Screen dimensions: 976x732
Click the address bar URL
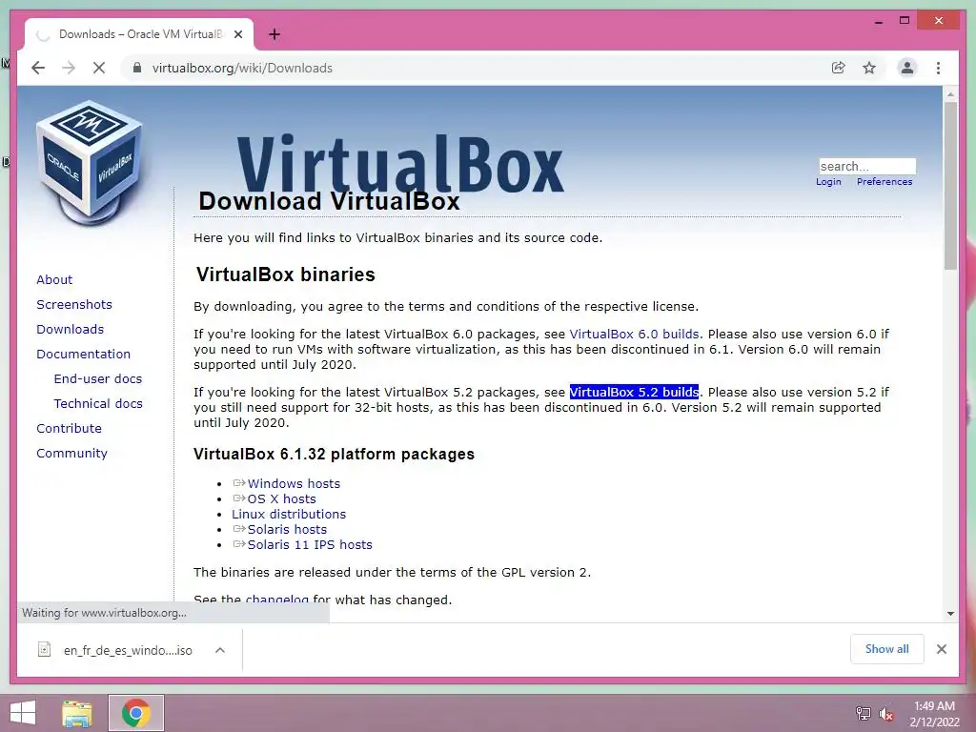coord(242,68)
